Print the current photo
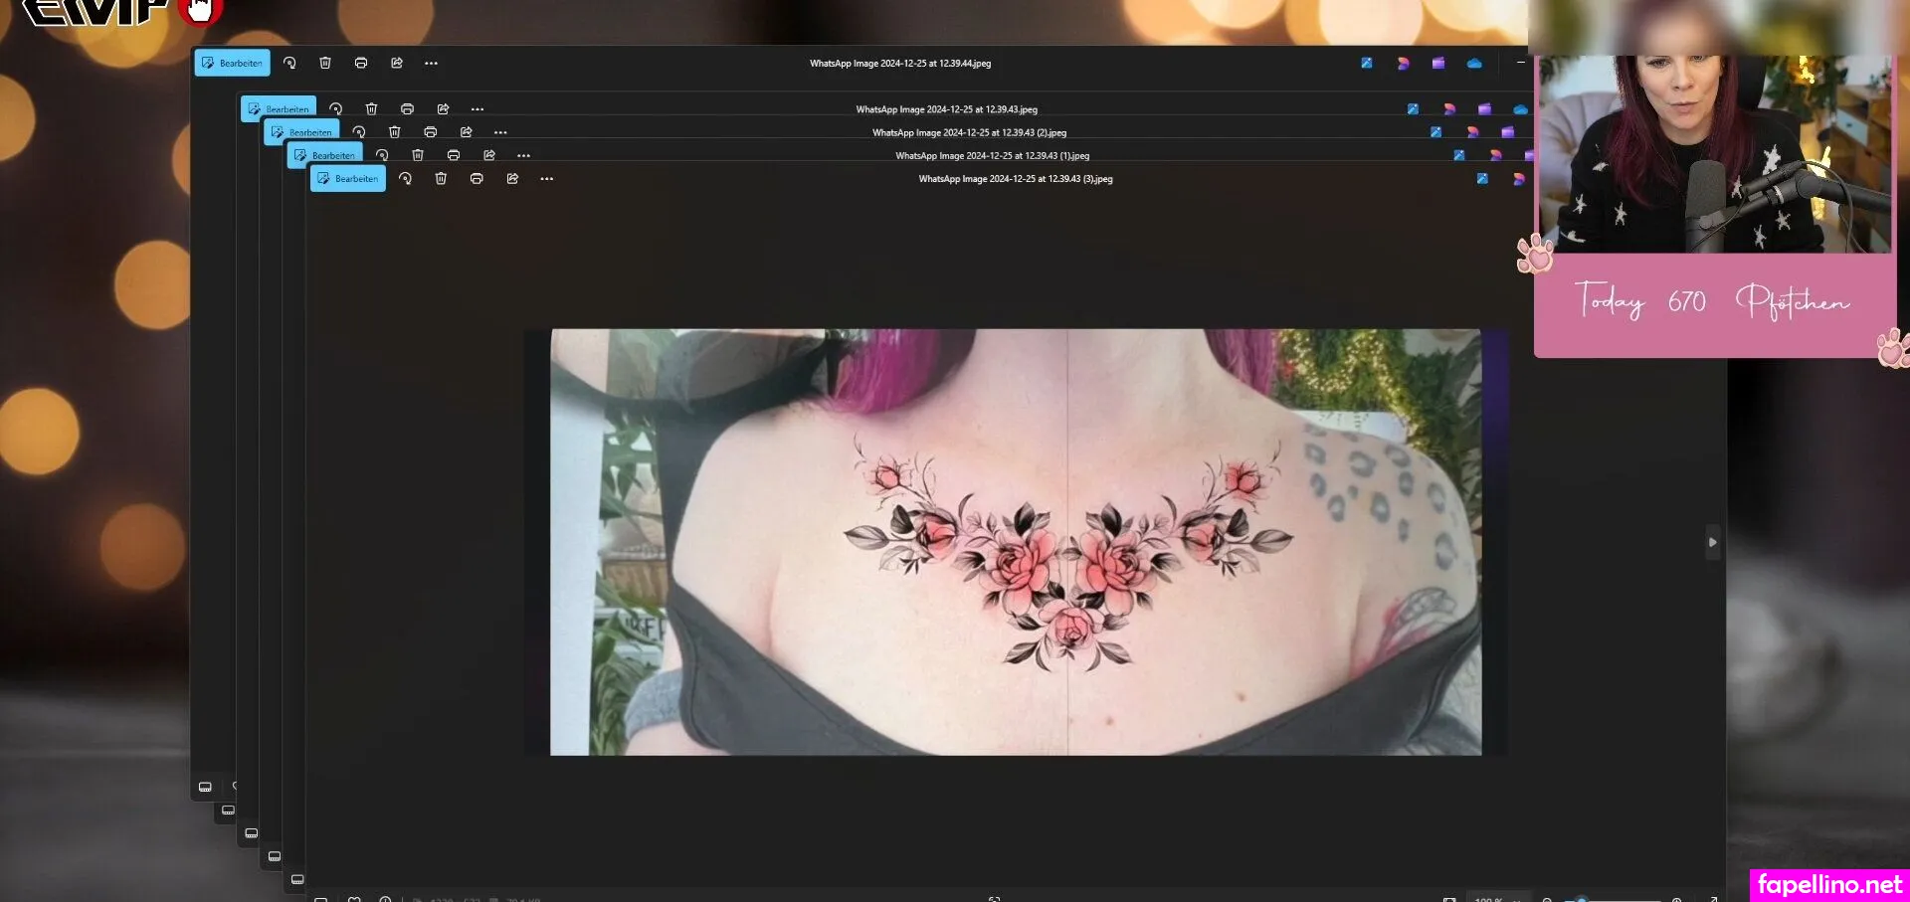1910x902 pixels. (477, 179)
